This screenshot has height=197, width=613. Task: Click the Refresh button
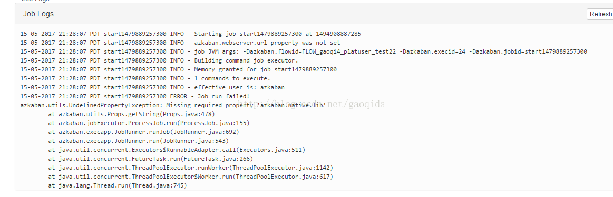point(600,14)
